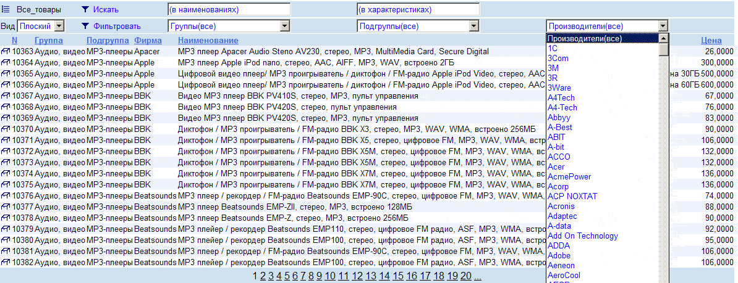Click the row icon for item 10366
Screen dimensions: 738x283
coord(6,85)
